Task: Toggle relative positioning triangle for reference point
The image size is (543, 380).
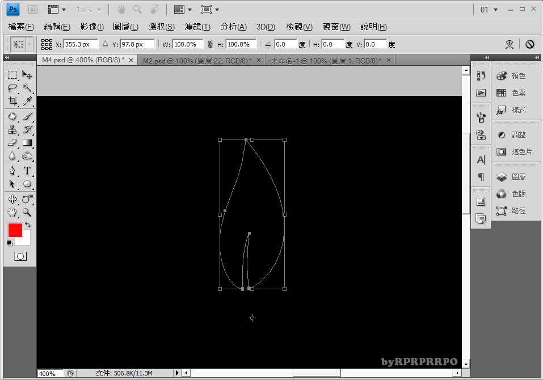Action: point(106,44)
